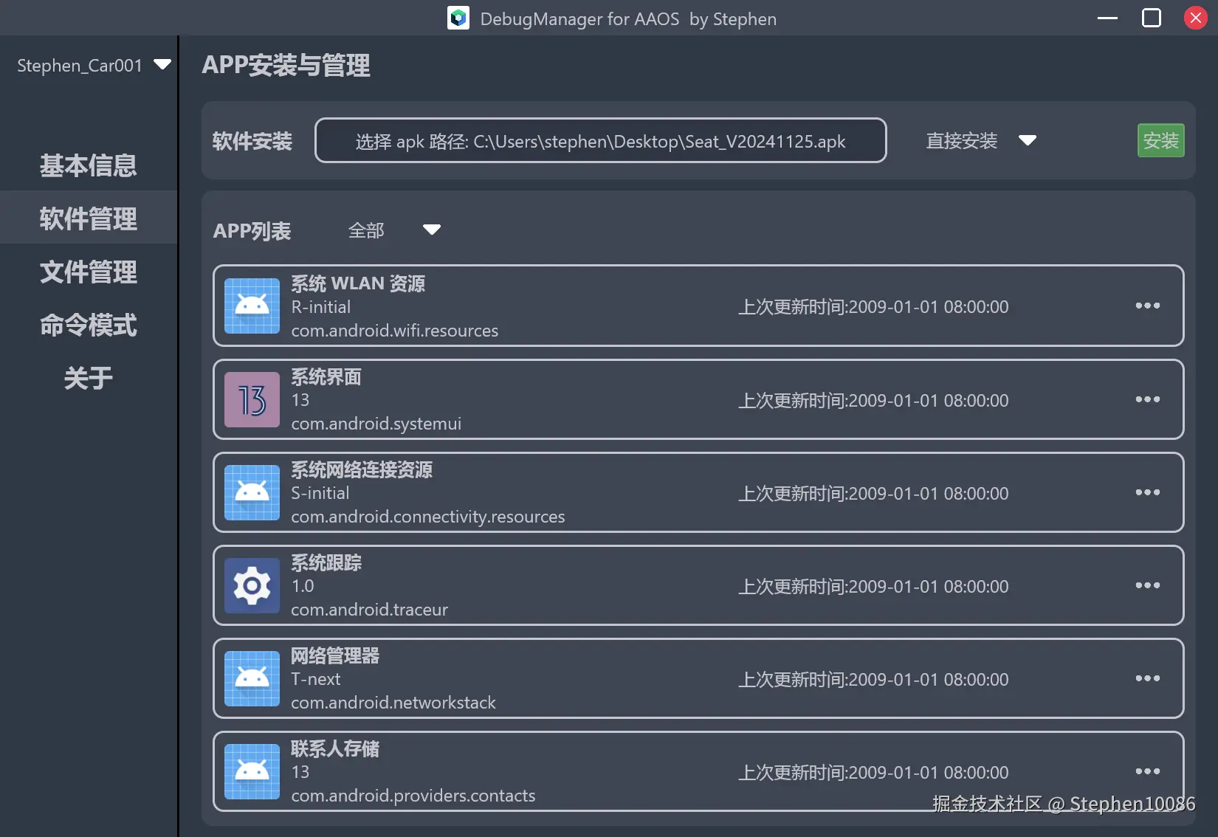This screenshot has width=1218, height=837.
Task: Open more options for 系统界面
Action: tap(1147, 399)
